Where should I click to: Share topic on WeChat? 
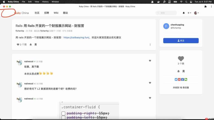(x=186, y=79)
